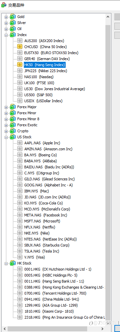The height and width of the screenshot is (332, 120).
Task: Select NKE.NYS (Nike)
Action: pyautogui.click(x=37, y=233)
